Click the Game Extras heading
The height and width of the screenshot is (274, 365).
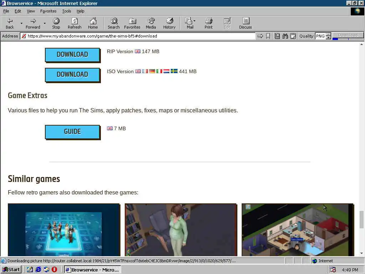(x=27, y=96)
